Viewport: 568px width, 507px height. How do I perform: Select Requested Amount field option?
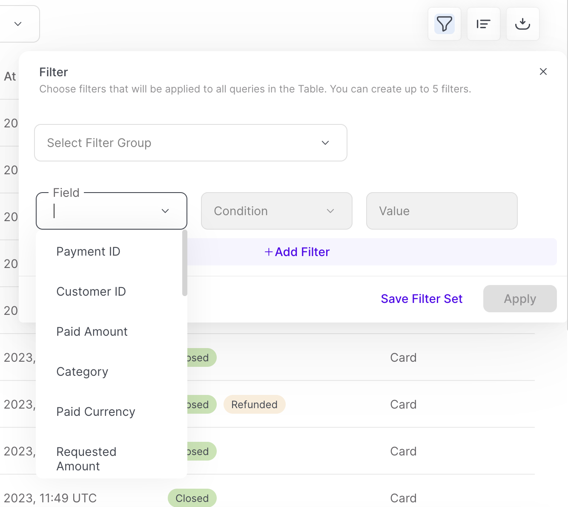(86, 458)
